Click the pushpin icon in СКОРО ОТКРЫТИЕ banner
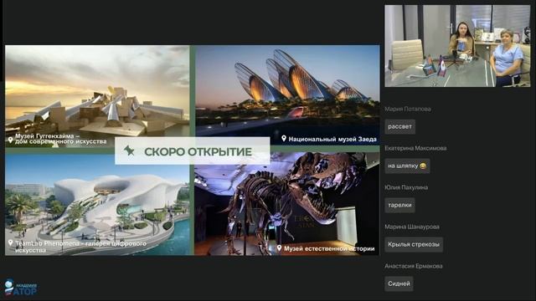The image size is (536, 301). click(129, 150)
